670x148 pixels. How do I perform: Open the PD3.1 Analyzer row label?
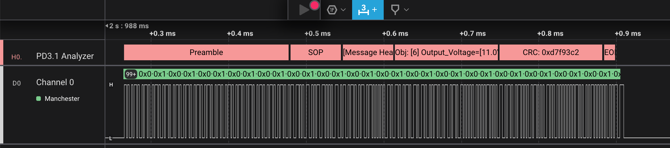point(65,56)
